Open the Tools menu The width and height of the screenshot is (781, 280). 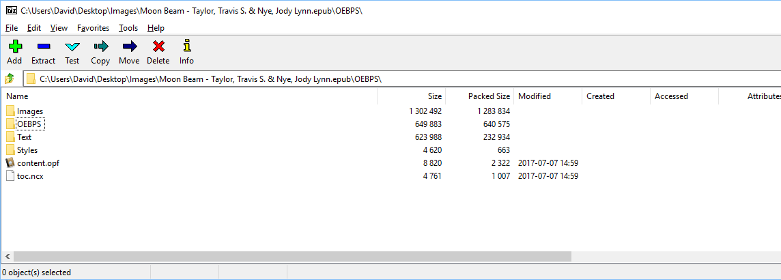[x=128, y=28]
